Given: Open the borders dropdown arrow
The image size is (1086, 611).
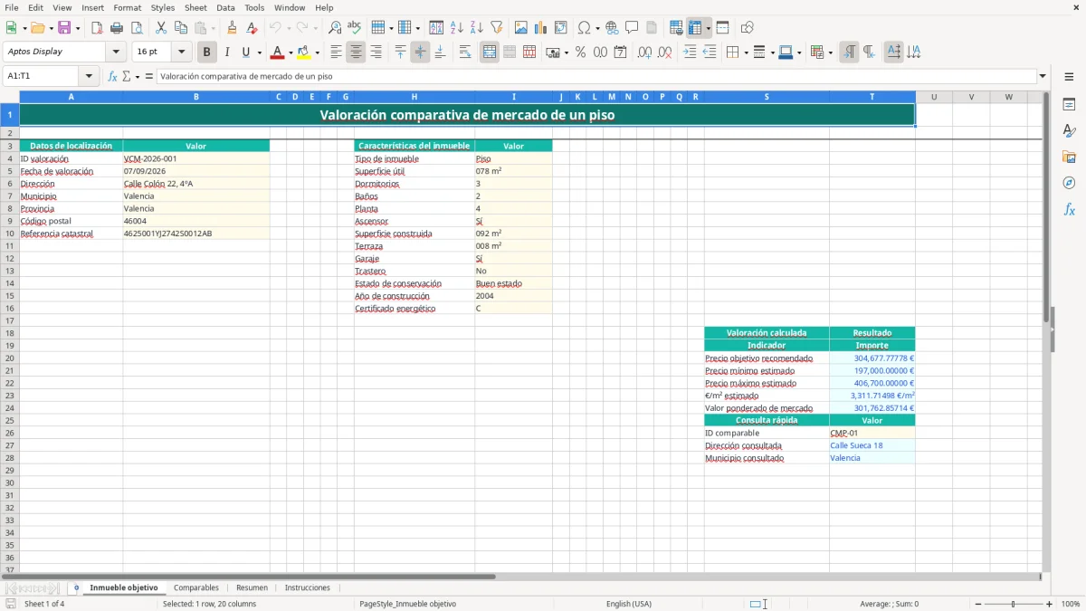Looking at the screenshot, I should tap(745, 53).
